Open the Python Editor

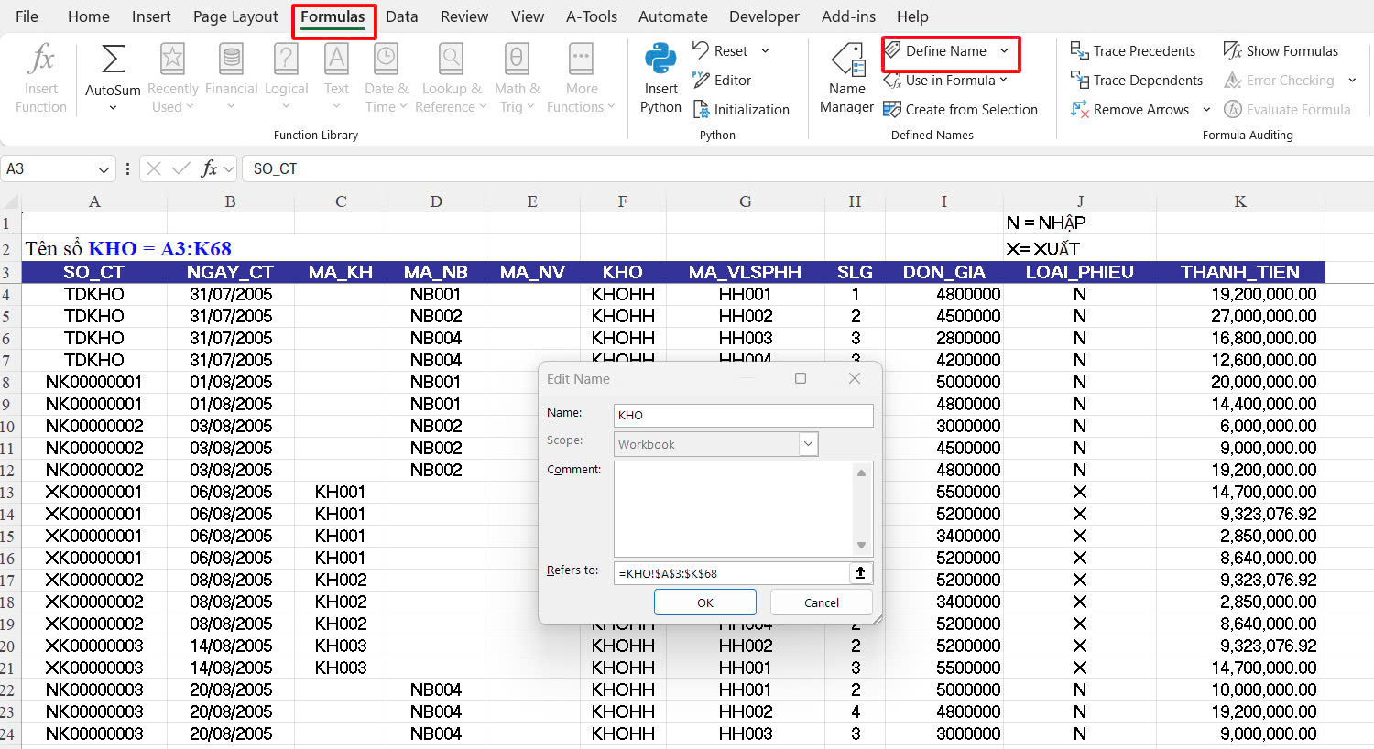pyautogui.click(x=722, y=80)
